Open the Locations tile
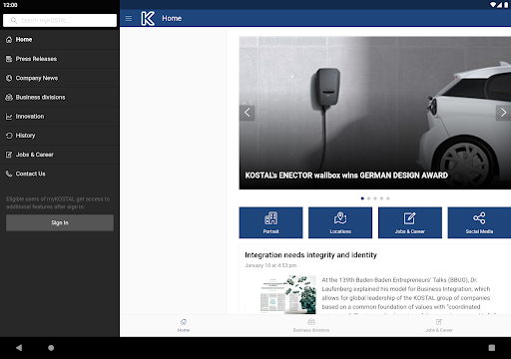This screenshot has height=359, width=511. 340,222
